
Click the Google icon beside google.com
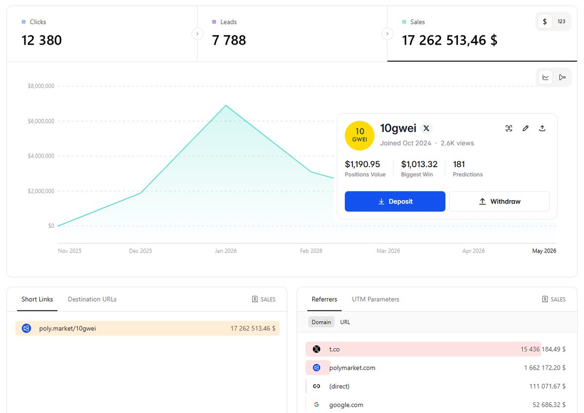pos(316,405)
